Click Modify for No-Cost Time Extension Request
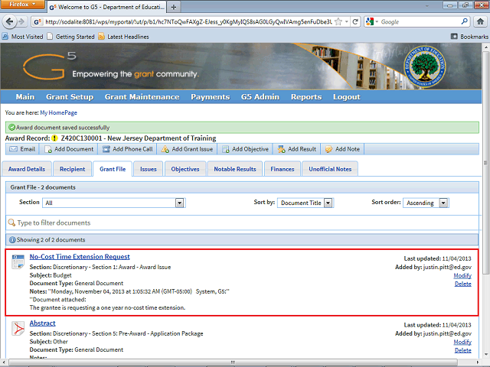 point(462,275)
